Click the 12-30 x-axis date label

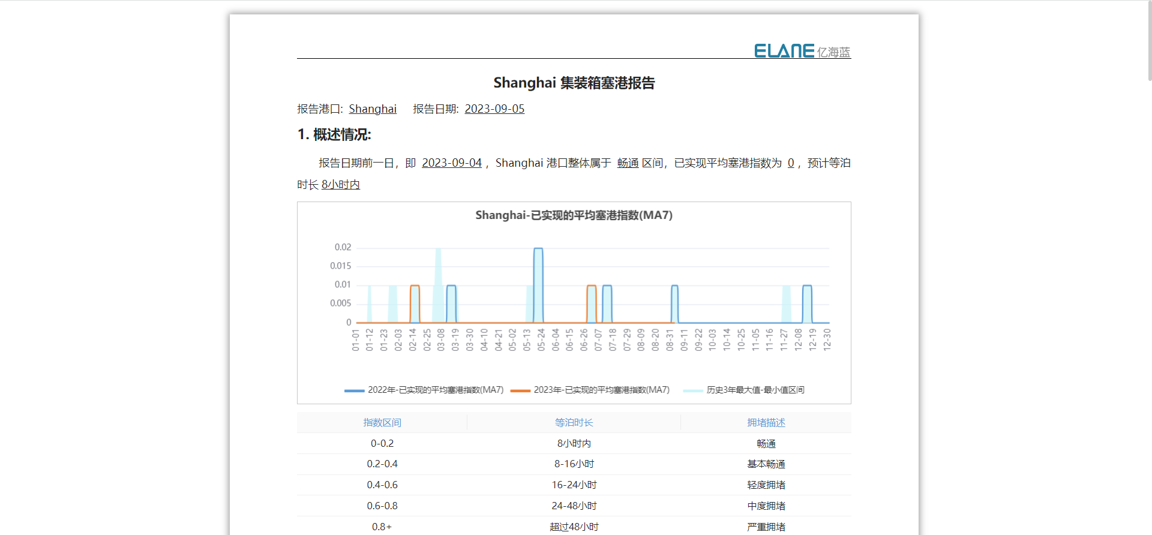pyautogui.click(x=827, y=339)
